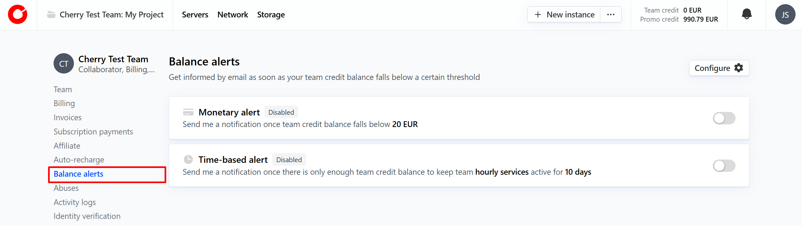The width and height of the screenshot is (802, 226).
Task: Open the JS user avatar menu
Action: pyautogui.click(x=785, y=15)
